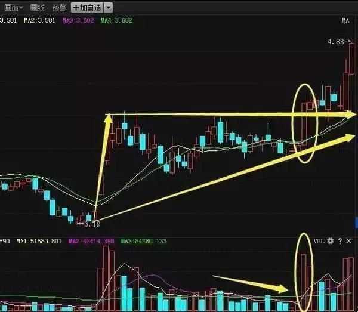Open the 画面 dropdown menu
Image resolution: width=358 pixels, height=312 pixels.
pyautogui.click(x=14, y=8)
